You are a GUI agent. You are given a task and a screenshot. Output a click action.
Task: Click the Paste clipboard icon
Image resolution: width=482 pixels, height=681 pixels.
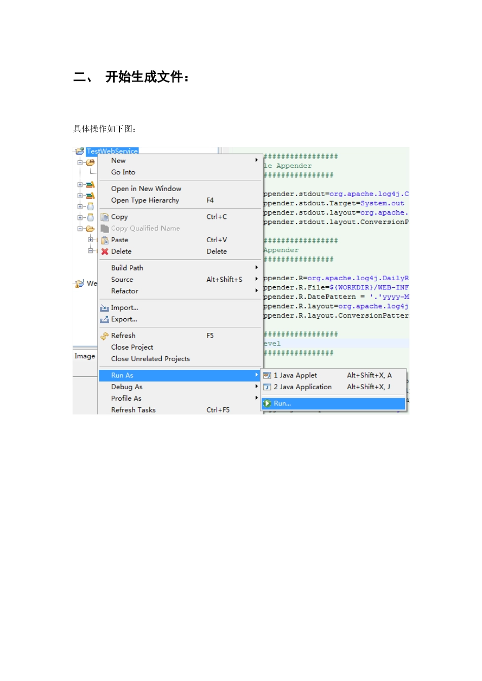pyautogui.click(x=105, y=240)
